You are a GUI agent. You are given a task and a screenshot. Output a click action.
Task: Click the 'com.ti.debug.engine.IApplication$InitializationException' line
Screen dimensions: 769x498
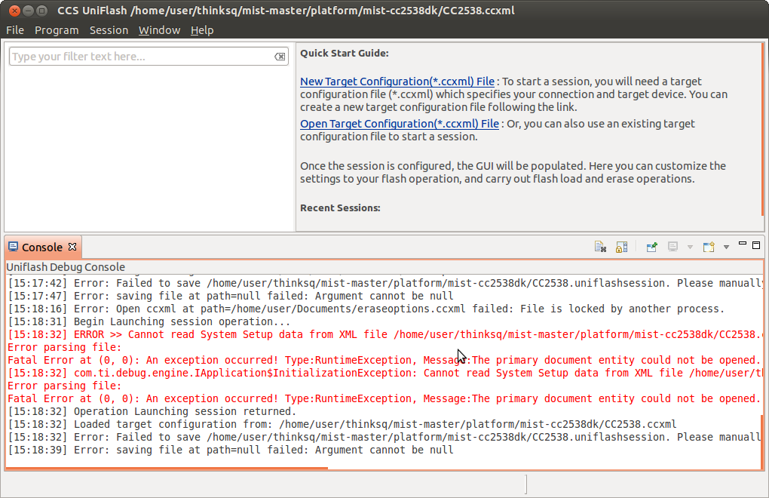(385, 373)
